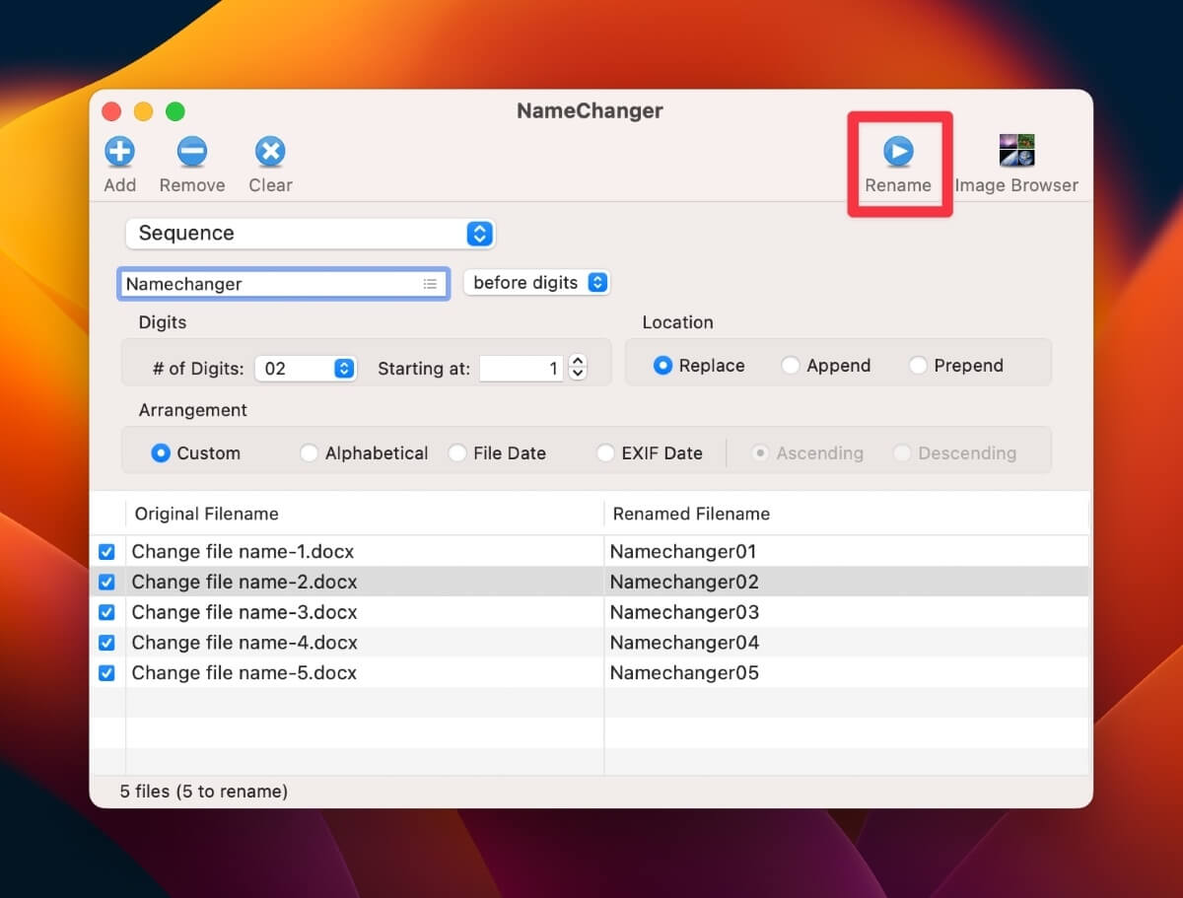The width and height of the screenshot is (1183, 898).
Task: Open the Image Browser
Action: (x=1016, y=151)
